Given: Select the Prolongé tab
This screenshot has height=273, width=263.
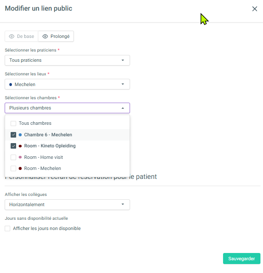Looking at the screenshot, I should 56,37.
